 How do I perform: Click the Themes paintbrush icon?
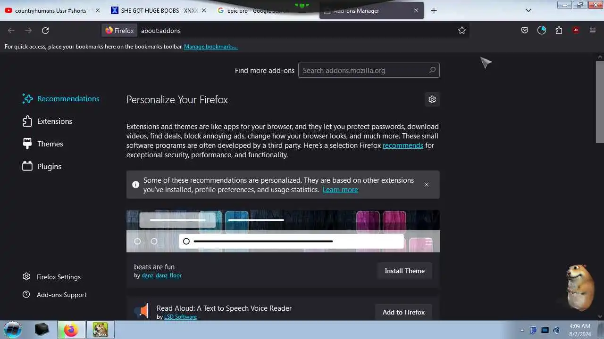(x=27, y=144)
